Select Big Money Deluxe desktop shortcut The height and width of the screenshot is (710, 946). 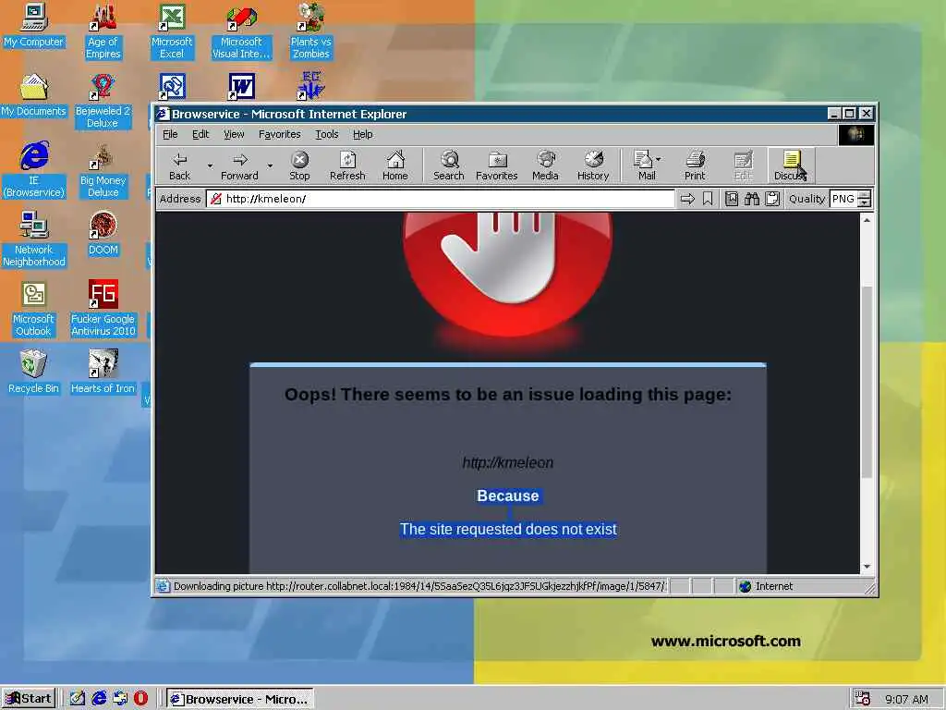(x=103, y=170)
